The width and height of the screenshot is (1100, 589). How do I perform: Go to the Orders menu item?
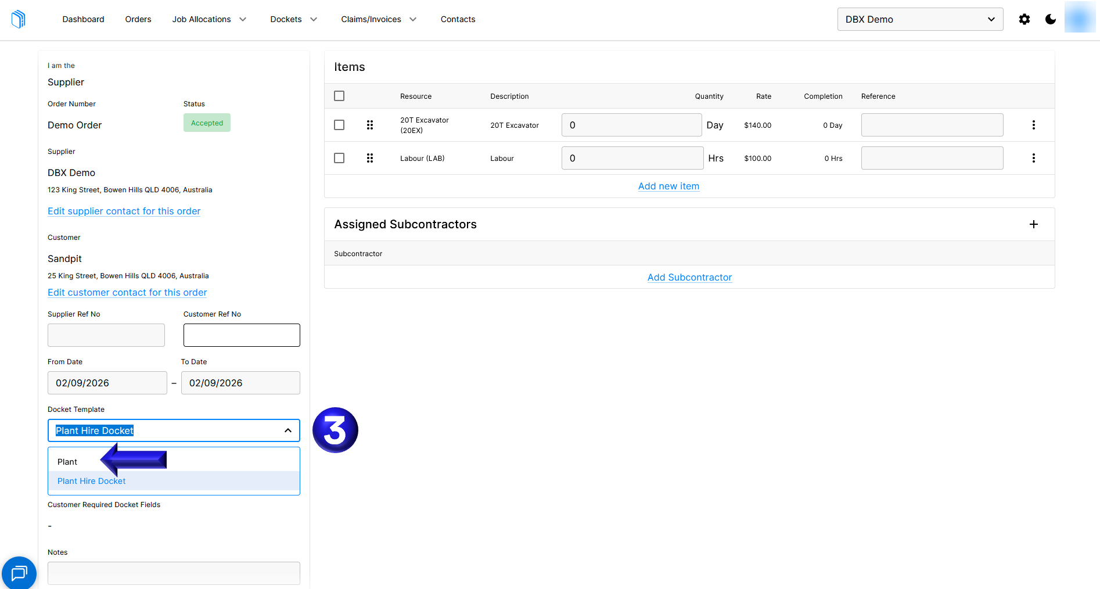point(138,19)
